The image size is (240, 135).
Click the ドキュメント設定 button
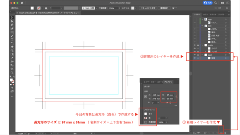click(148, 8)
